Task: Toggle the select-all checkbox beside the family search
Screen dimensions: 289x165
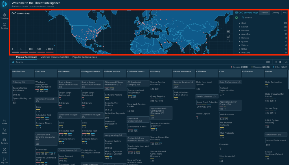Action: coord(237,18)
